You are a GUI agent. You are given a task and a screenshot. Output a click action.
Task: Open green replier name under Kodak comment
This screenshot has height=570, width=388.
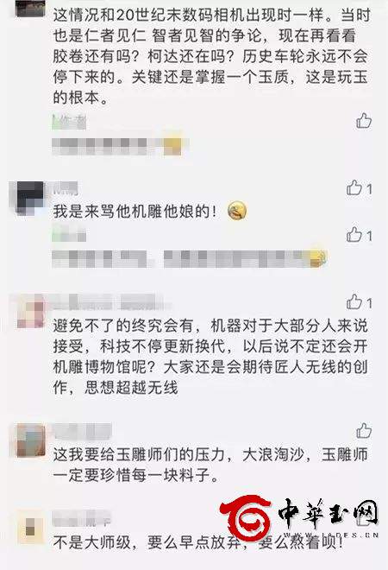(x=69, y=122)
